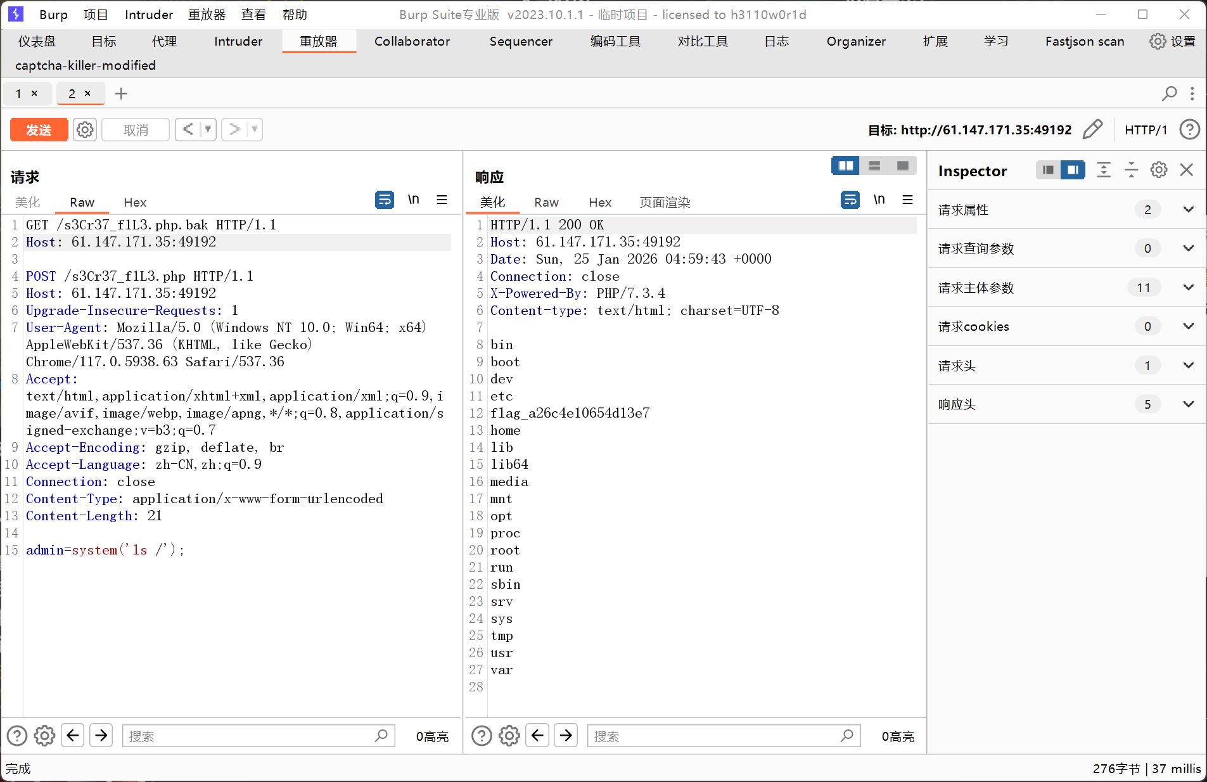Dock Inspector to the left side
The image size is (1207, 782).
pos(1049,170)
